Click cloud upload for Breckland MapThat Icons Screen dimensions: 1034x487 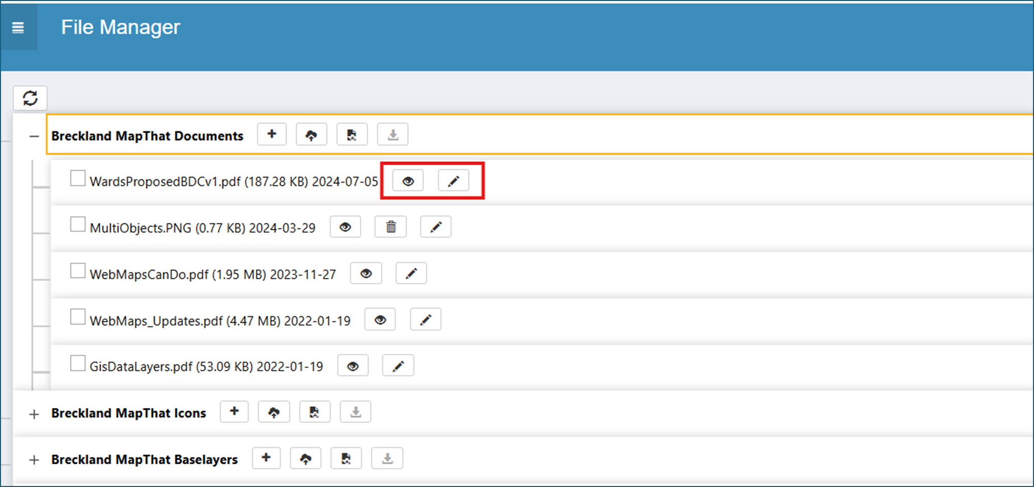click(274, 412)
